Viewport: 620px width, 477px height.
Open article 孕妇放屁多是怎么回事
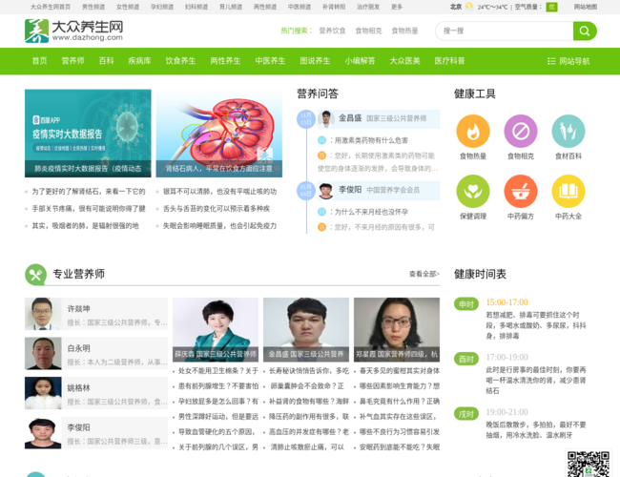click(x=218, y=402)
